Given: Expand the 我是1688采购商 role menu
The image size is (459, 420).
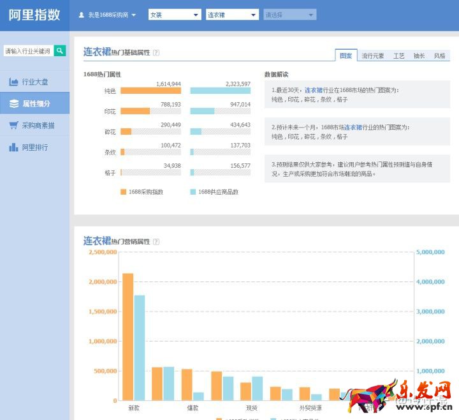Looking at the screenshot, I should point(133,15).
